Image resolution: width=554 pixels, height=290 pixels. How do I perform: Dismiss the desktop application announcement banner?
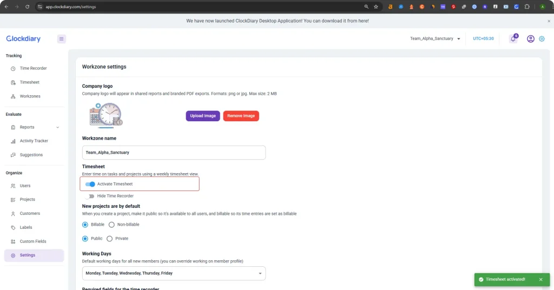(x=549, y=21)
